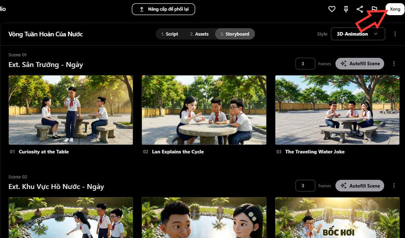The width and height of the screenshot is (405, 238).
Task: Click heading Ext. Sân Trường - Ngày
Action: coord(46,65)
